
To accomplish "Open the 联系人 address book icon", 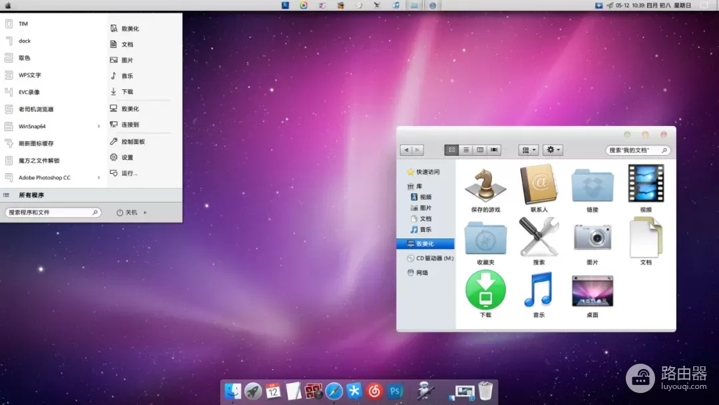I will (539, 185).
